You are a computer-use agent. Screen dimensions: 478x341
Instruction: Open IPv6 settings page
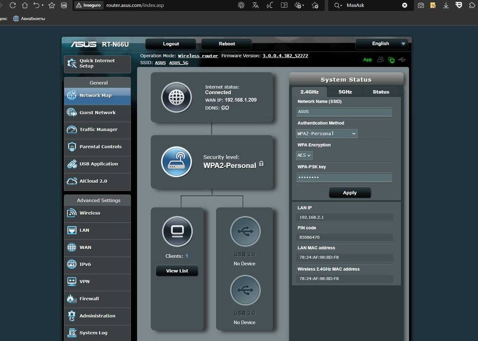click(x=97, y=265)
